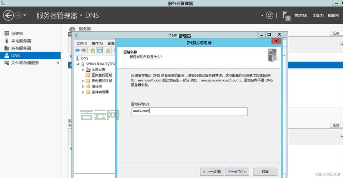Click the DNS Manager toolbar refresh icon
343x178 pixels.
click(108, 51)
